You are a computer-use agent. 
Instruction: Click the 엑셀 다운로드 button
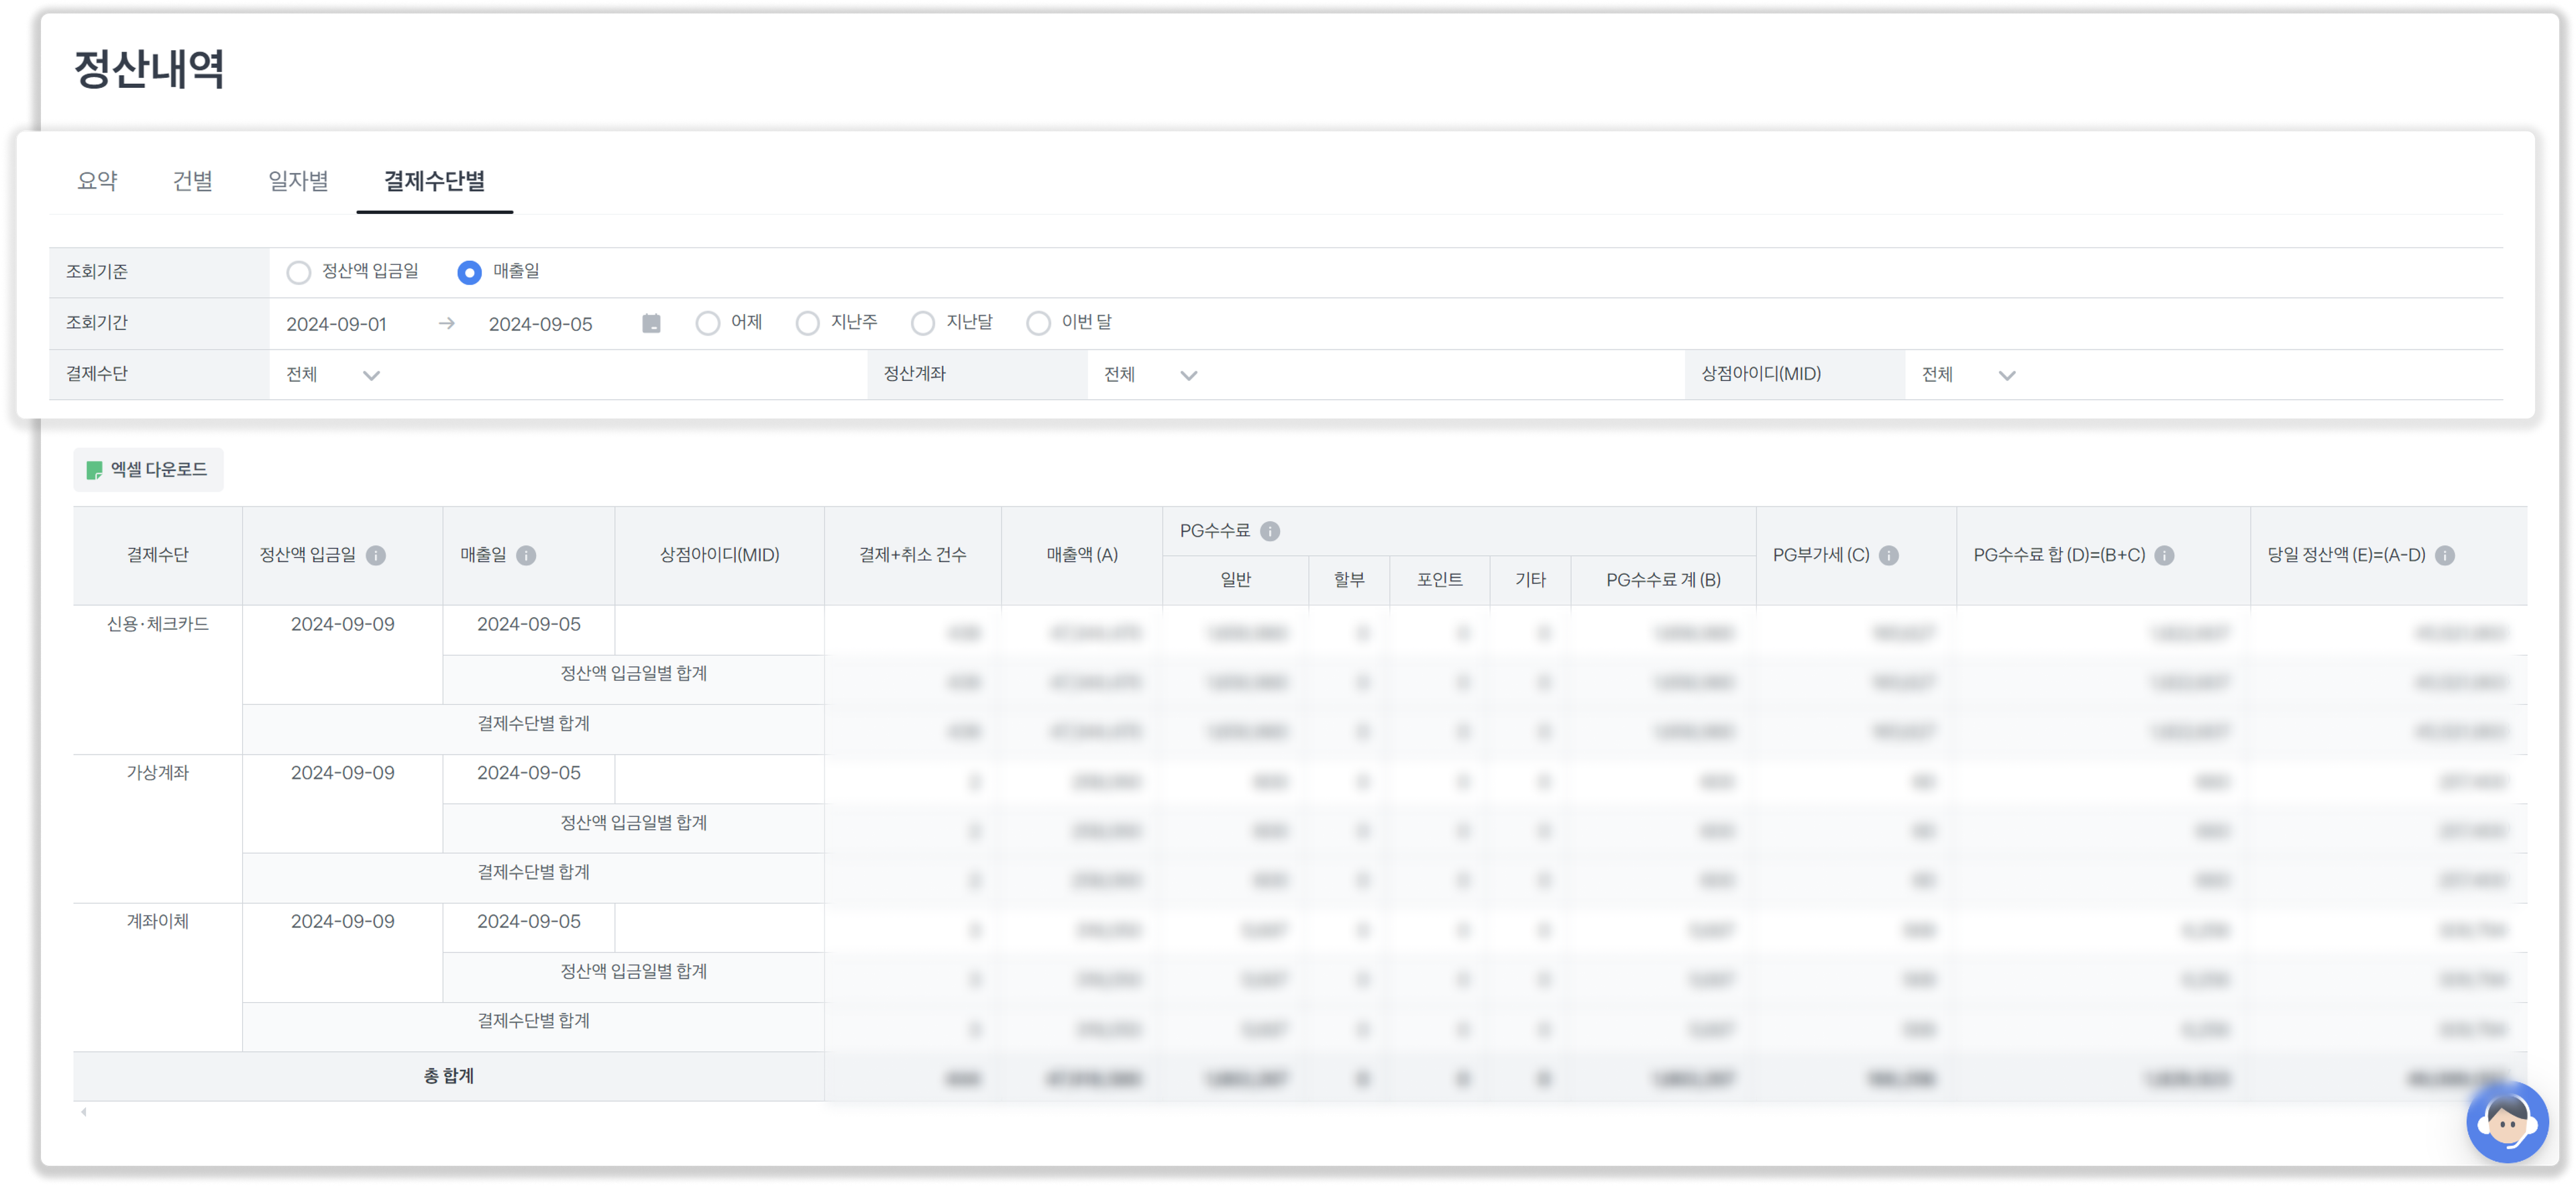coord(148,470)
